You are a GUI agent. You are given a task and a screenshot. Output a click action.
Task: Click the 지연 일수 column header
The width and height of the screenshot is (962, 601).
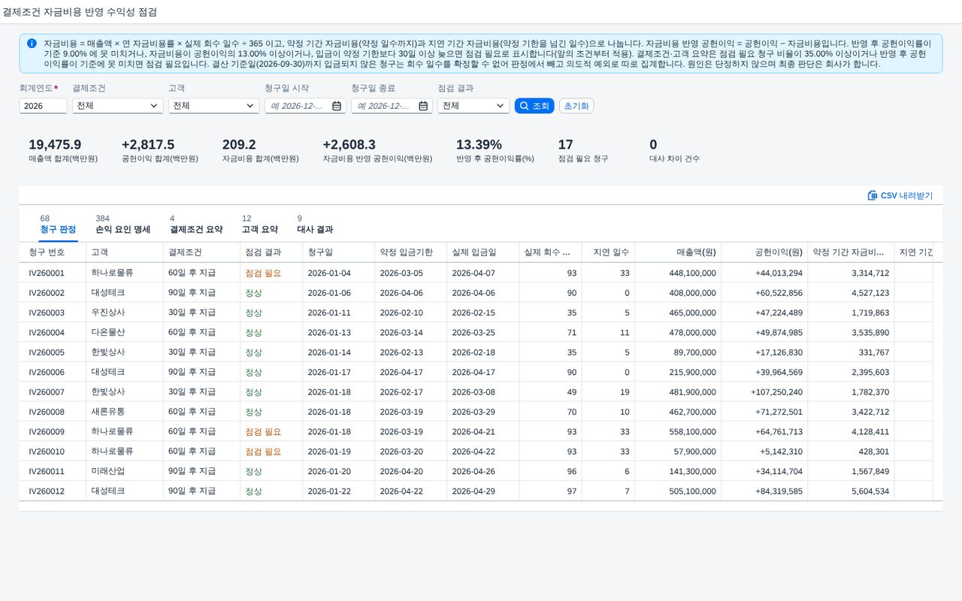point(608,252)
